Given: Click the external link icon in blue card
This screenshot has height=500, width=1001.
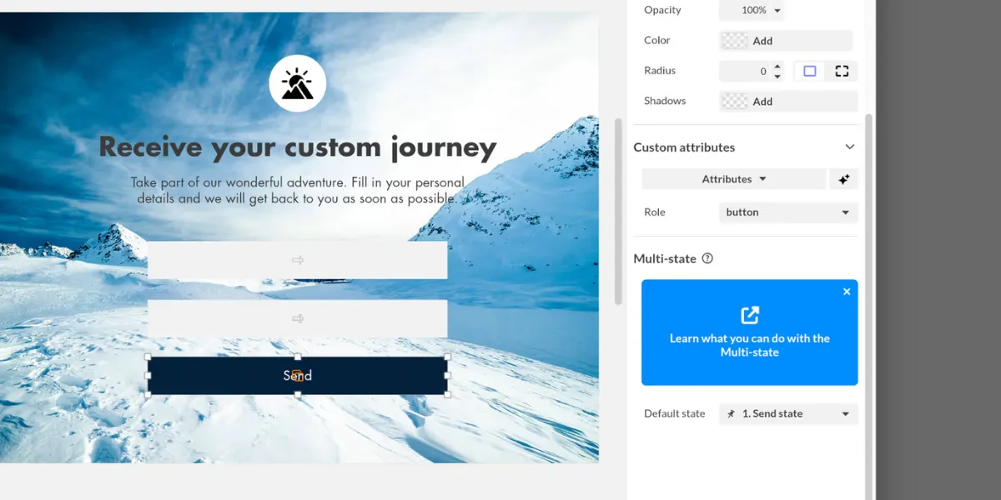Looking at the screenshot, I should tap(750, 315).
